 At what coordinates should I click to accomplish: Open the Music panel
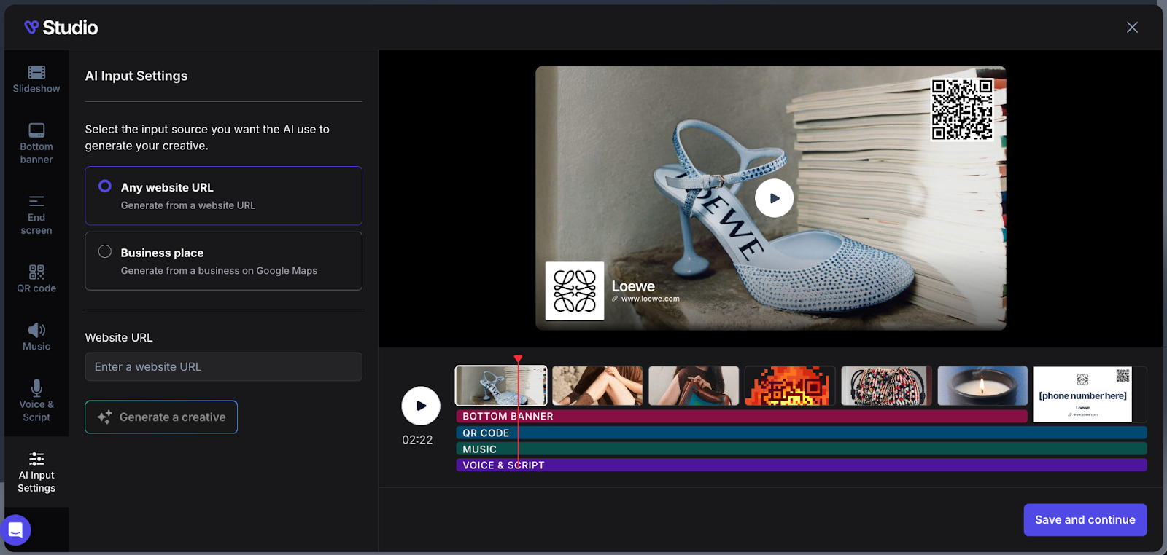pos(36,336)
